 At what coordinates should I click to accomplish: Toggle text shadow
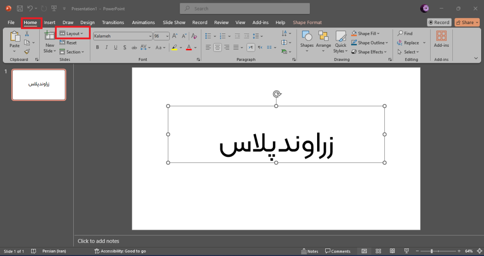point(125,48)
